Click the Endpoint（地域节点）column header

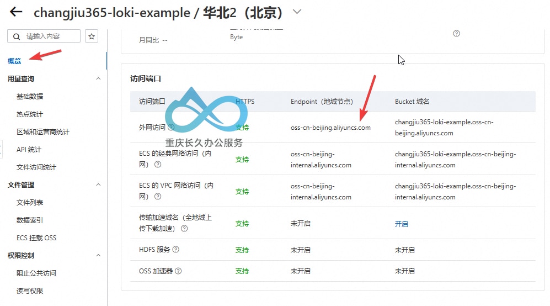tap(322, 102)
